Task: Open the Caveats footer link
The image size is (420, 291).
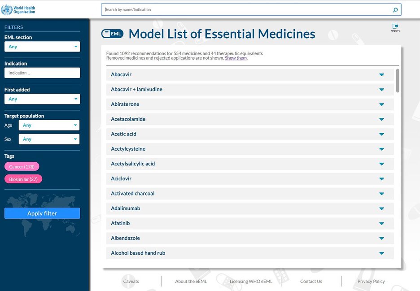Action: [x=131, y=282]
